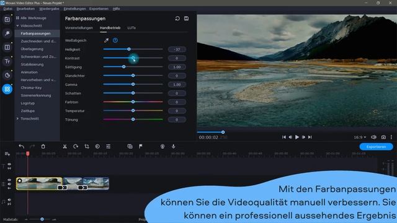Click the Temperatur slider handle

click(133, 110)
